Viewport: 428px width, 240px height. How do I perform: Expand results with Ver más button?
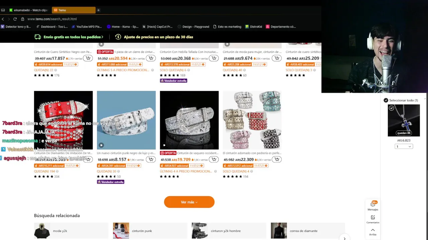189,202
